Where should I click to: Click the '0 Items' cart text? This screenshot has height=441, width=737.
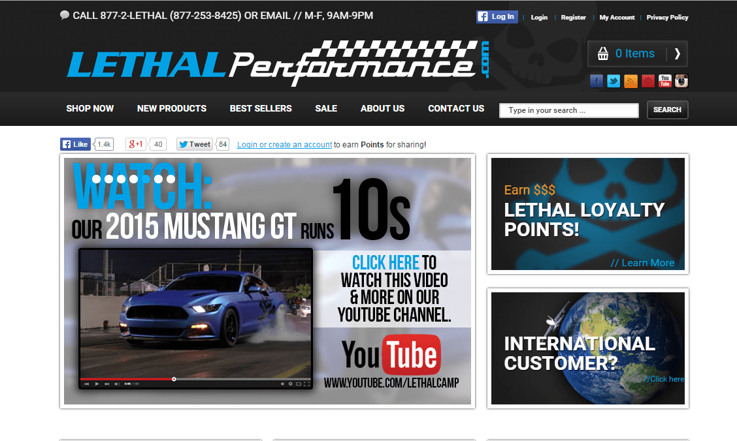tap(634, 53)
